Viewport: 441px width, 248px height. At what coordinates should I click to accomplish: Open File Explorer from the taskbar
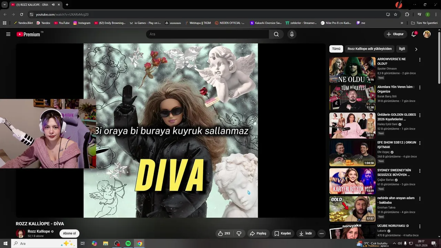pos(106,244)
